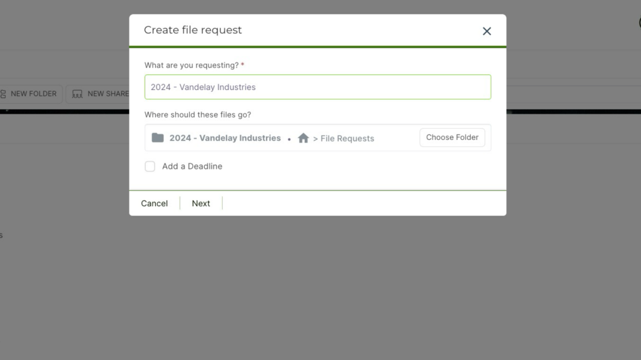Click the red required asterisk
The image size is (641, 360).
(x=243, y=65)
